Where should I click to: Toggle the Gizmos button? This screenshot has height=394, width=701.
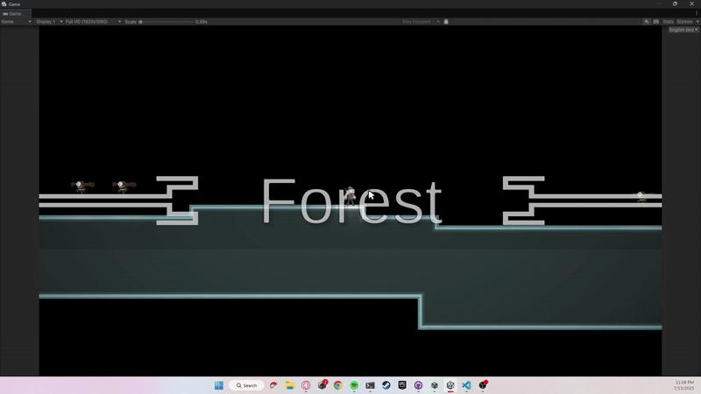tap(684, 21)
